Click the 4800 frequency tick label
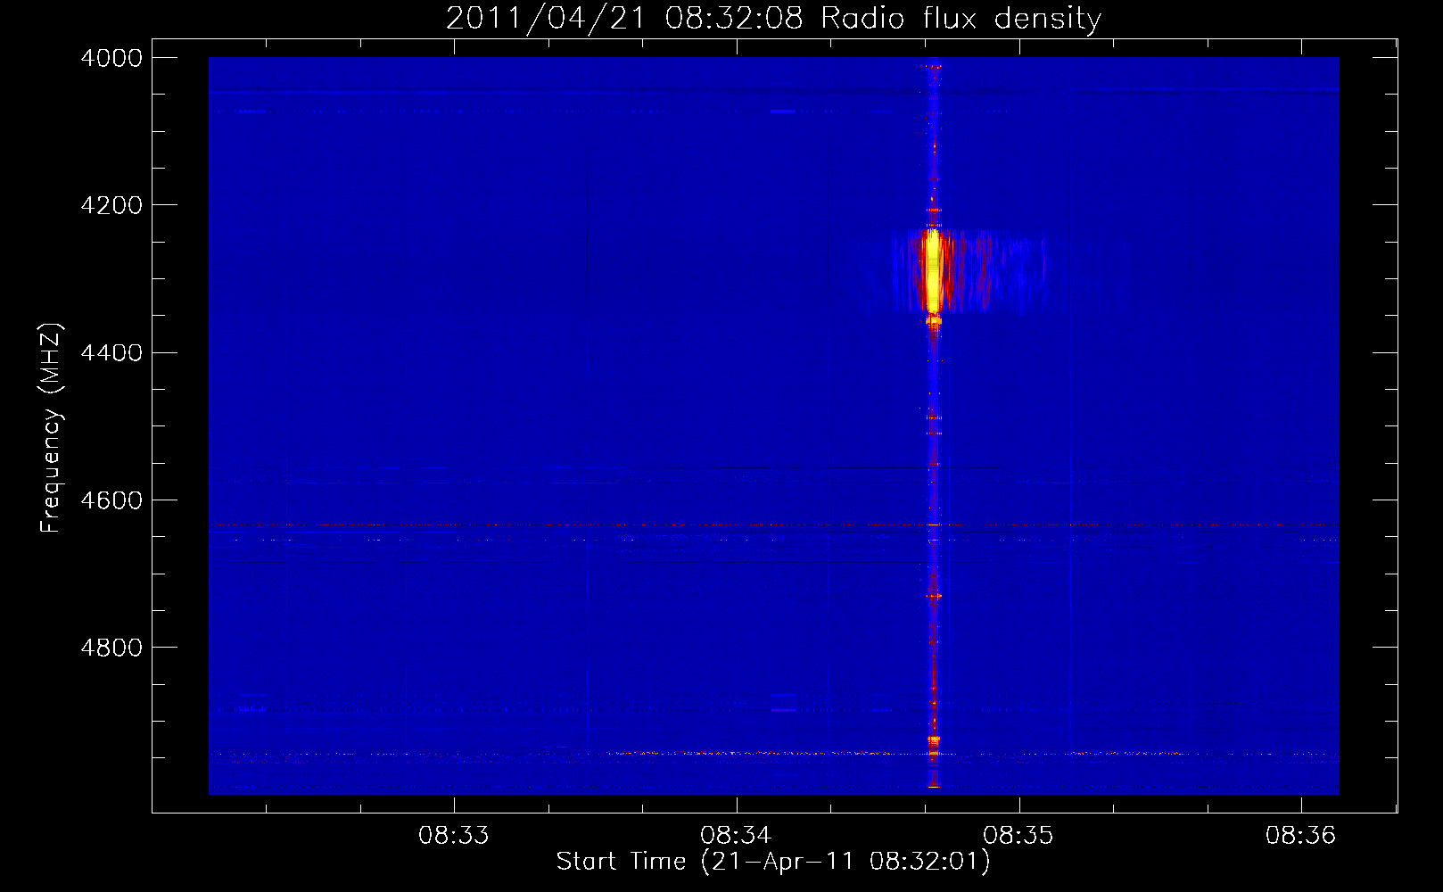 tap(111, 648)
